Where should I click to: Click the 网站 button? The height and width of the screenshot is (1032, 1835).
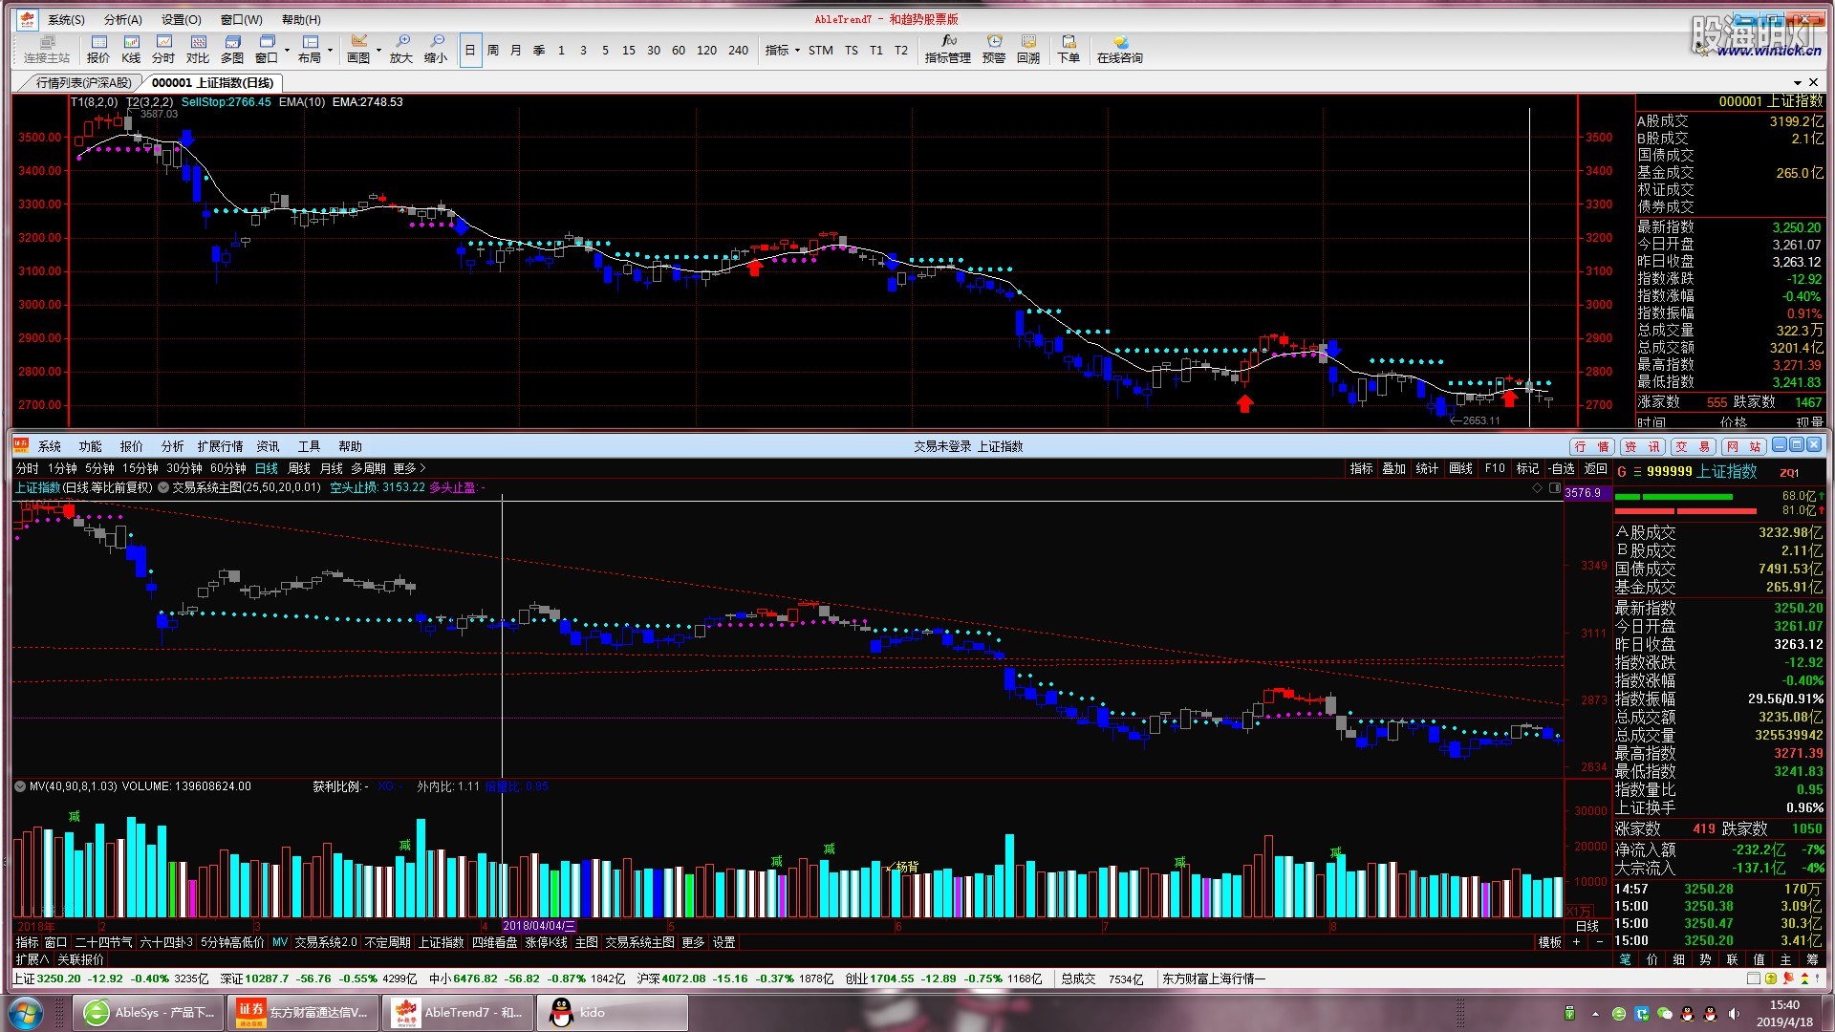tap(1743, 446)
